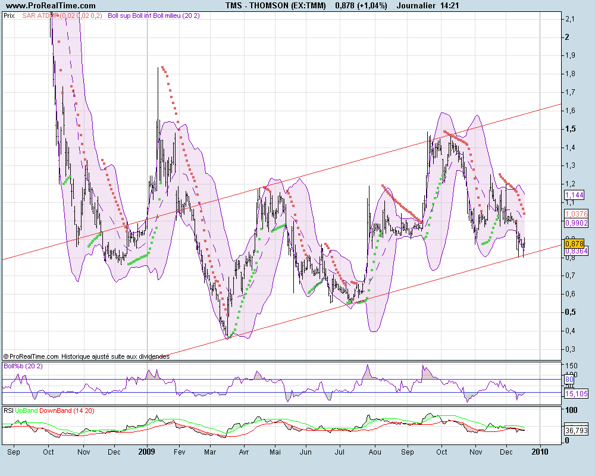
Task: Click the TMS - THOMSON ticker title
Action: pos(275,6)
